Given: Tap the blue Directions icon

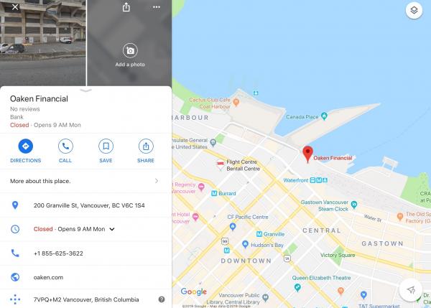Looking at the screenshot, I should click(26, 146).
